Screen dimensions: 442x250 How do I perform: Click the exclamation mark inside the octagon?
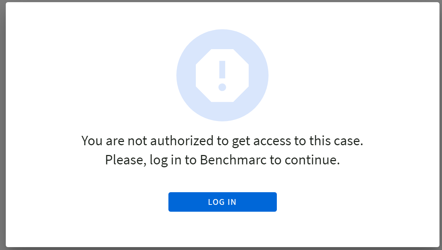point(222,70)
